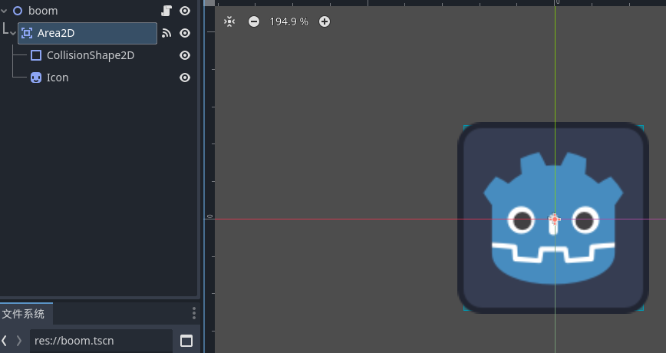The width and height of the screenshot is (666, 353).
Task: Zoom in with the plus icon
Action: tap(325, 21)
